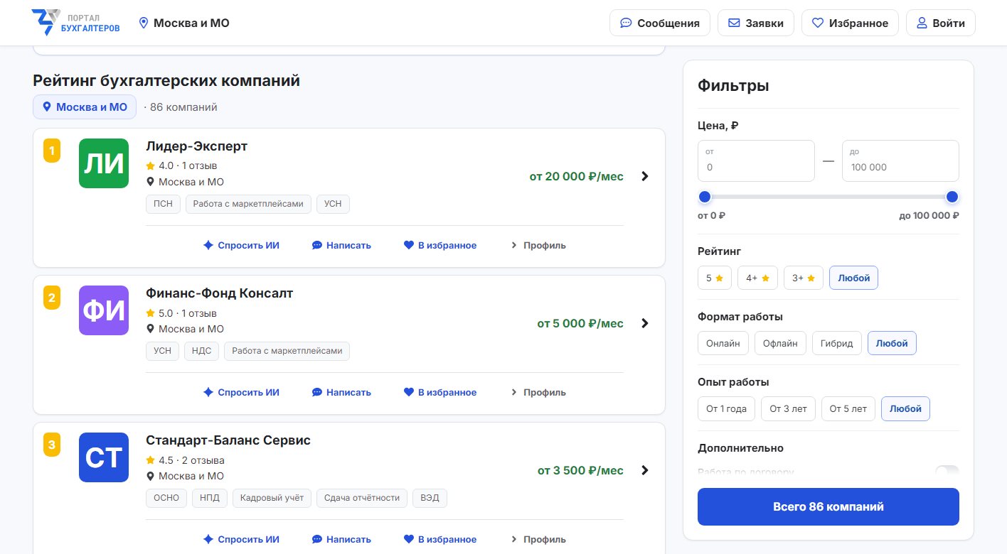Viewport: 1007px width, 554px height.
Task: Expand the Стандарт-Баланс Сервис card with the chevron arrow
Action: 645,470
